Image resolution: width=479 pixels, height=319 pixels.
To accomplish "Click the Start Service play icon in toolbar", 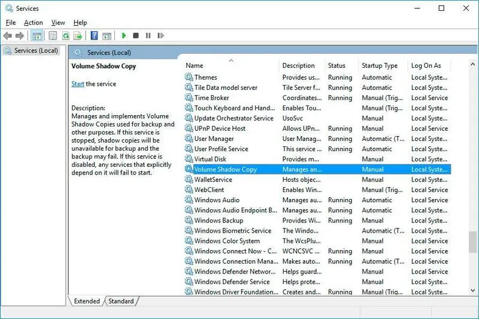I will tap(124, 36).
